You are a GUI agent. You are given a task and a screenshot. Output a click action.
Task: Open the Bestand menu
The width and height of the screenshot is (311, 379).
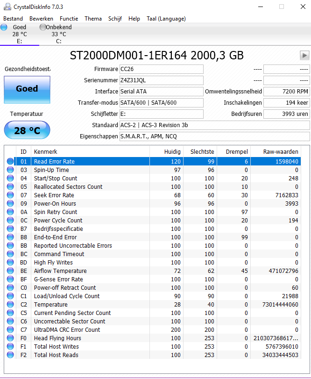pos(13,19)
